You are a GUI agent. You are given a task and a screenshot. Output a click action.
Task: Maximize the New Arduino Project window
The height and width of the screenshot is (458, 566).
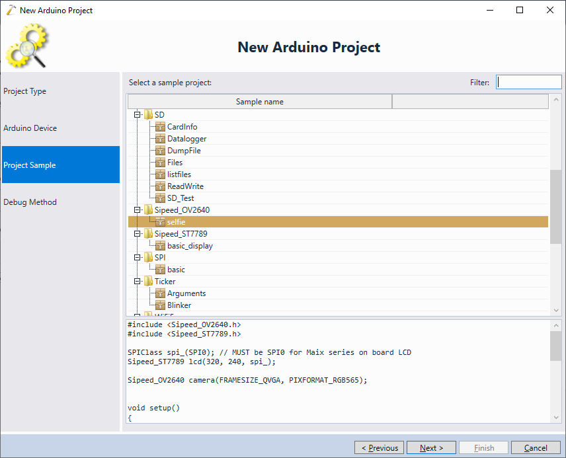tap(520, 10)
